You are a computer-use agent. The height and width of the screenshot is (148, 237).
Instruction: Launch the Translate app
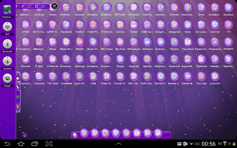point(39,76)
